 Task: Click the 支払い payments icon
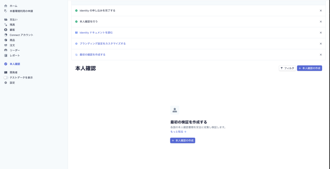5,20
